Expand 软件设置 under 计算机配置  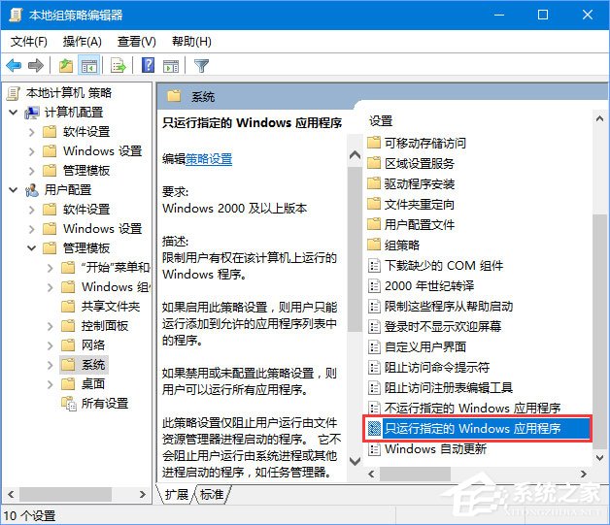[x=32, y=132]
